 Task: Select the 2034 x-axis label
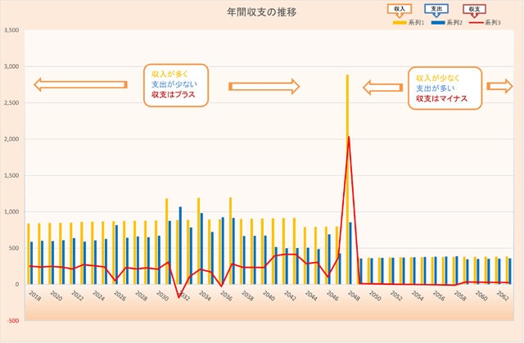pyautogui.click(x=205, y=296)
